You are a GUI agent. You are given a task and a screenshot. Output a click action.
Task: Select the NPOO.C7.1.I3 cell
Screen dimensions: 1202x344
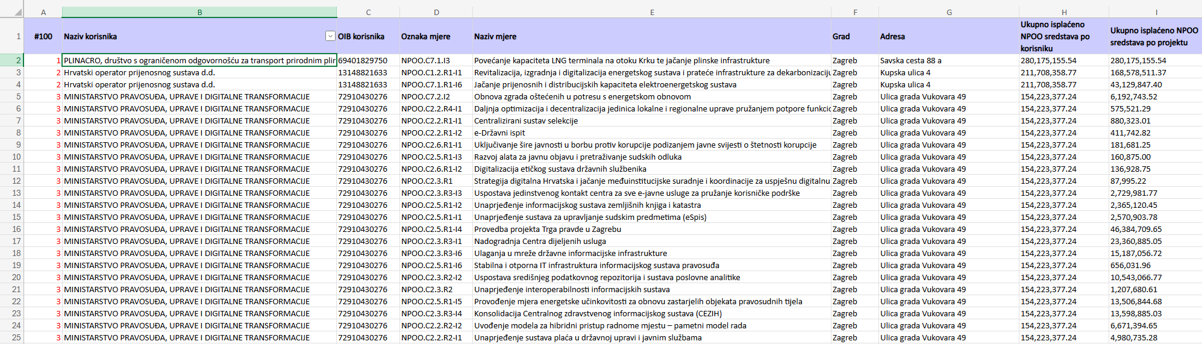click(x=436, y=60)
